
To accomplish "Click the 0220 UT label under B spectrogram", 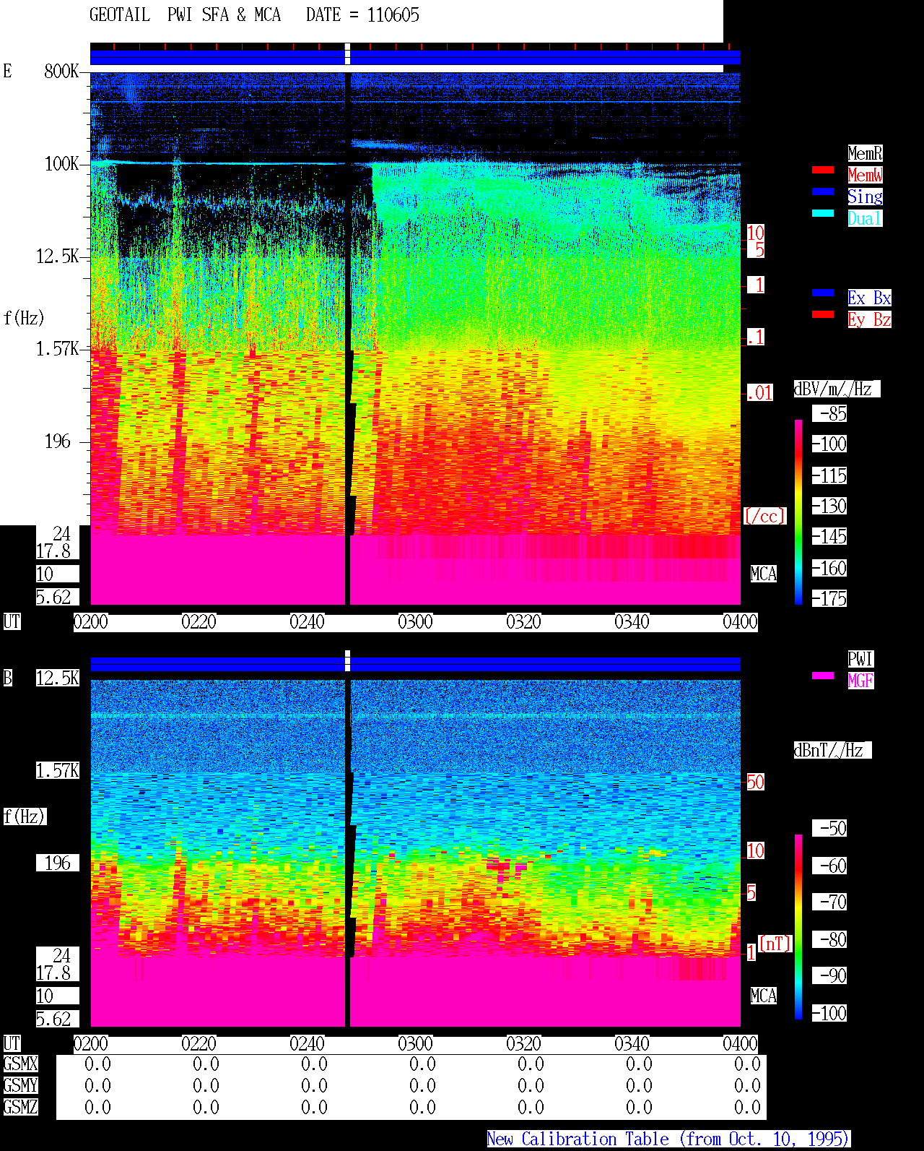I will pyautogui.click(x=199, y=1044).
